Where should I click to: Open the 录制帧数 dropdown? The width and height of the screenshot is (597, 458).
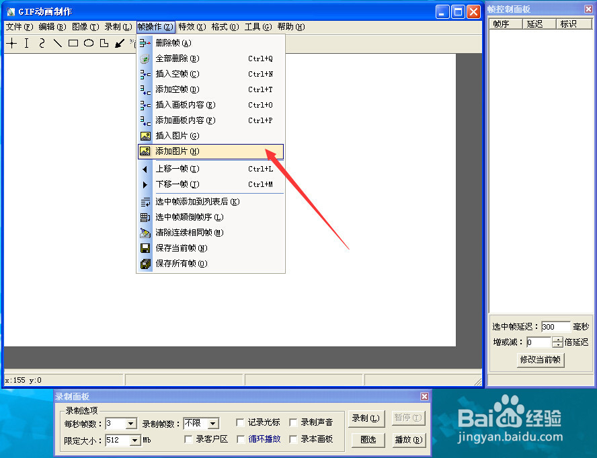tap(213, 423)
